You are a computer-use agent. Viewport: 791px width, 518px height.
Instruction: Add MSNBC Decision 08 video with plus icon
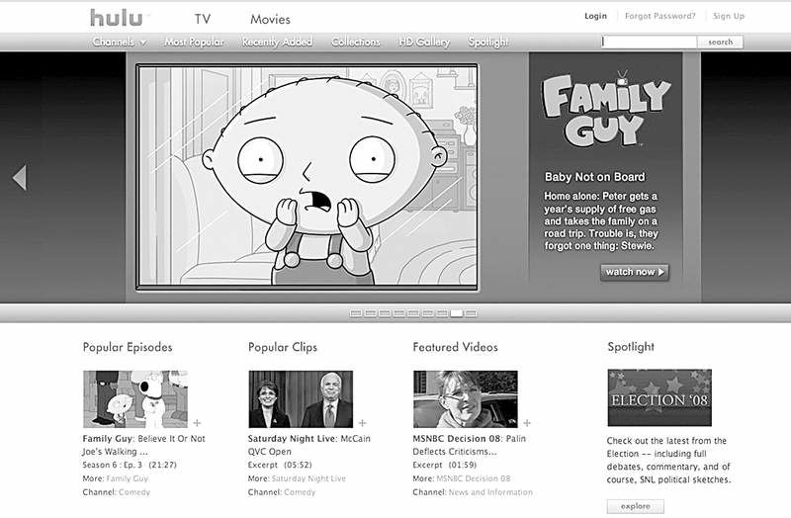[527, 423]
